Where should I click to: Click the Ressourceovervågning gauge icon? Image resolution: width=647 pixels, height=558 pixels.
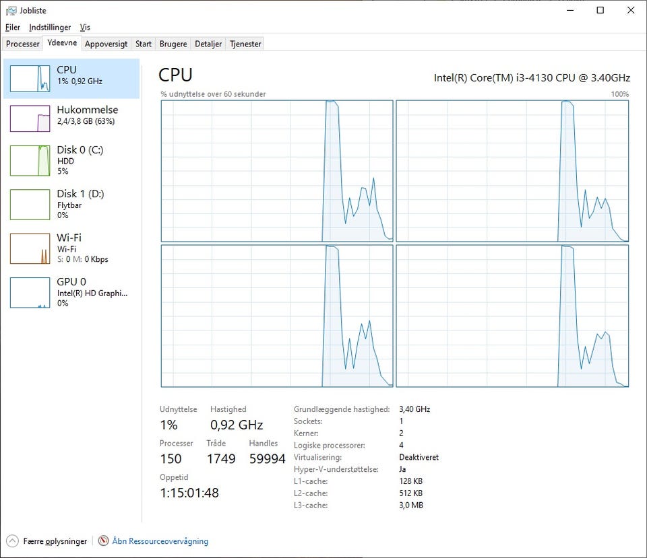(104, 540)
